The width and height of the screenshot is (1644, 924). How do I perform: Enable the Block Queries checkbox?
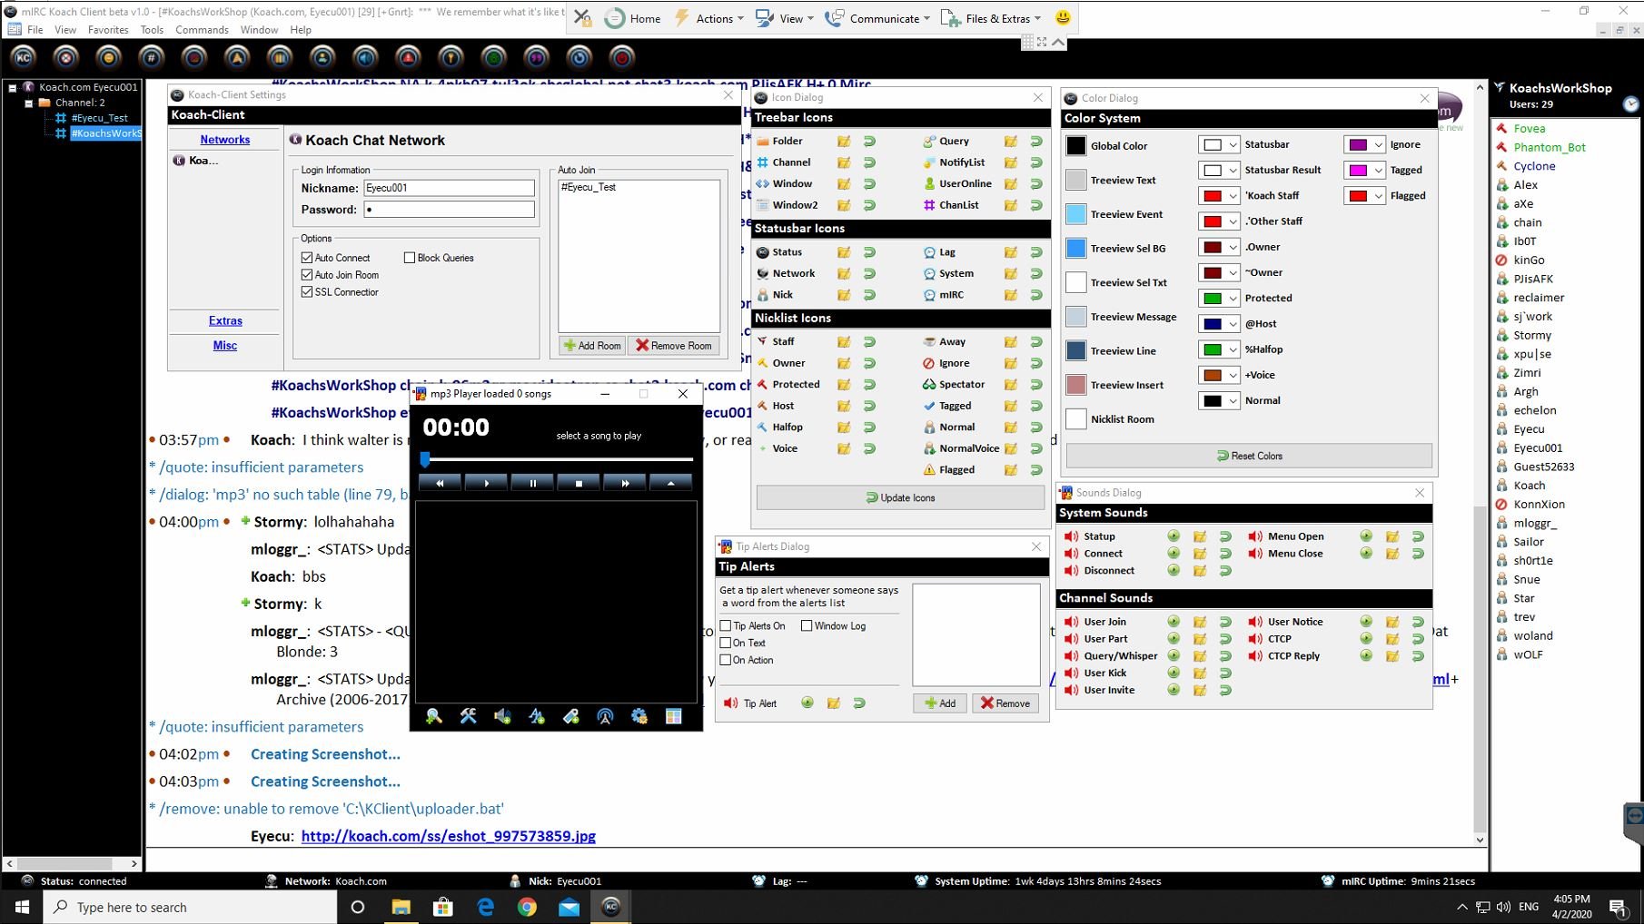[x=410, y=258]
